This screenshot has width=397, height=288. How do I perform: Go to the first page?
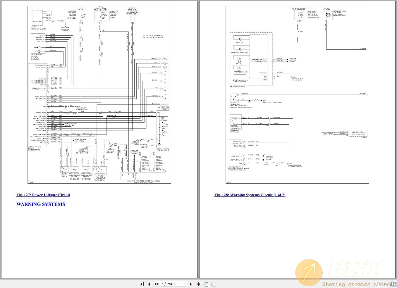142,284
